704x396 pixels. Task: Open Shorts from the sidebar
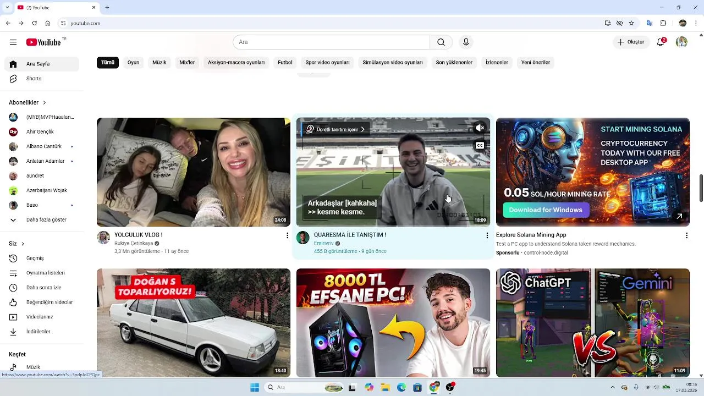(42, 79)
